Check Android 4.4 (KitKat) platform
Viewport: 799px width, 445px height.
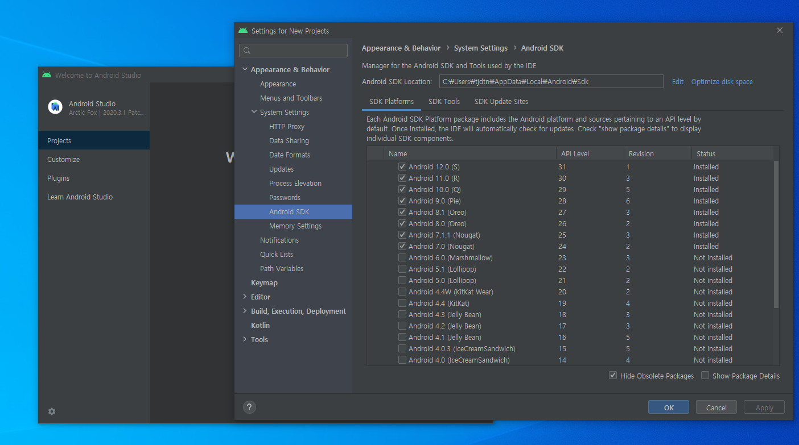point(402,303)
